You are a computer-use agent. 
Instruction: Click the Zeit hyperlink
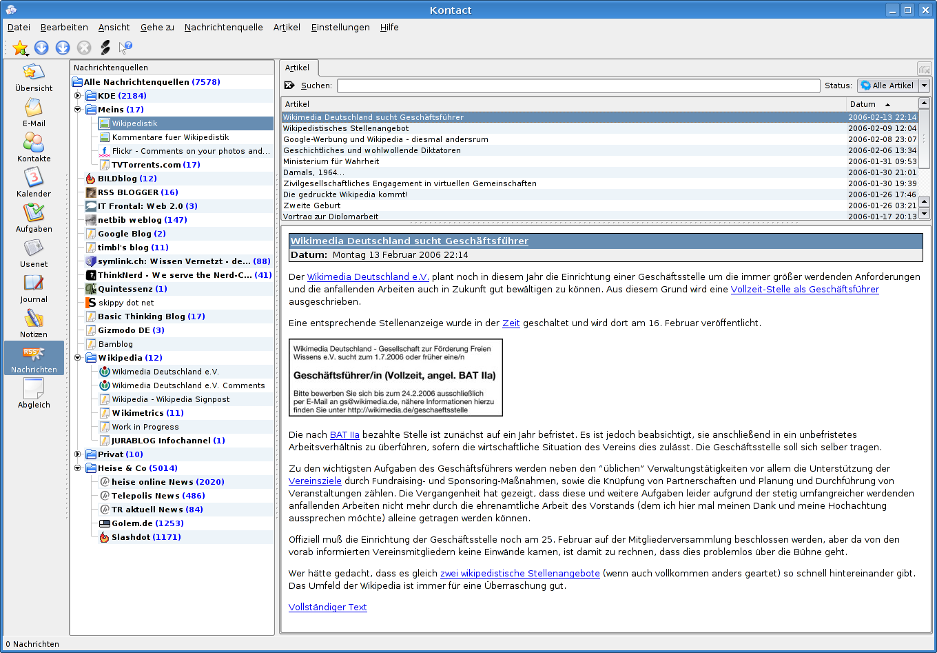click(x=511, y=323)
